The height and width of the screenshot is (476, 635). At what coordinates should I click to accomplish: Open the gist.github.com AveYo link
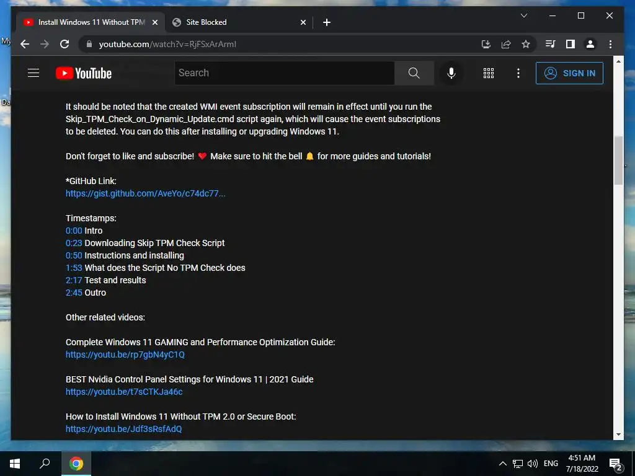coord(145,193)
